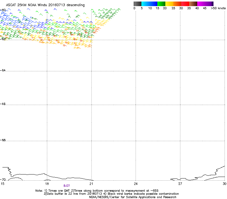This screenshot has width=227, height=199.
Task: Click the green 15-20 knots legend segment
Action: [x=161, y=4]
